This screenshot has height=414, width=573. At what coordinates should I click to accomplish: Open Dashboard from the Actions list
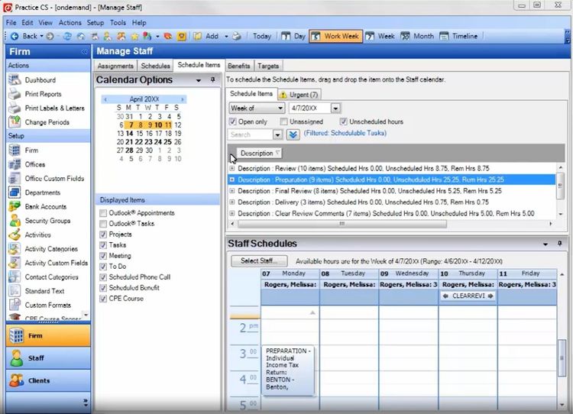[40, 80]
